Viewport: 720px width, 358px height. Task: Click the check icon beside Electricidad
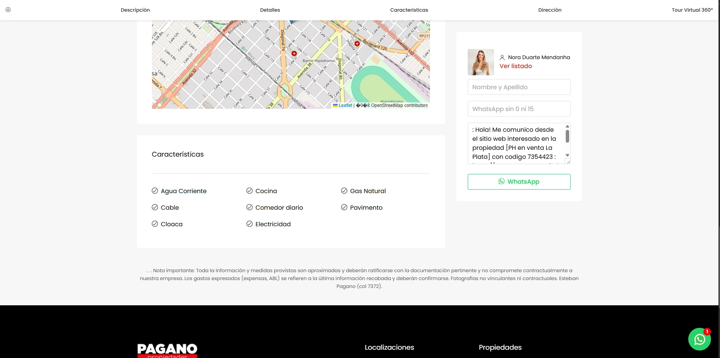pos(249,224)
